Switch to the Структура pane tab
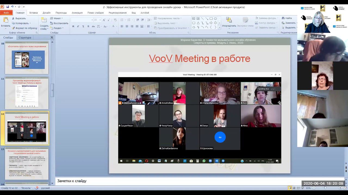This screenshot has height=195, width=348. point(25,37)
